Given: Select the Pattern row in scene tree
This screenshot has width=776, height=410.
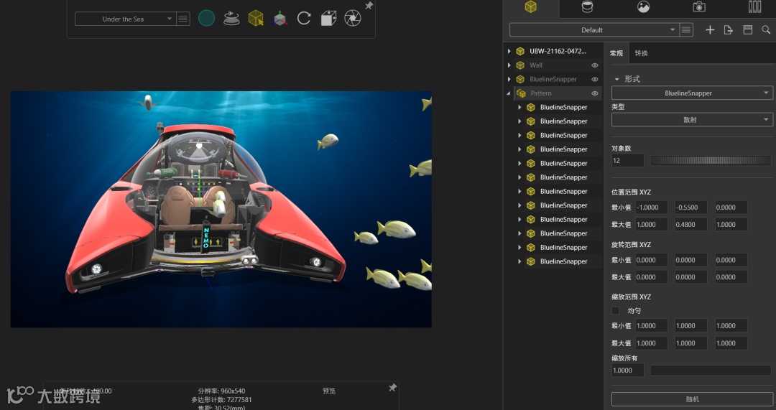Looking at the screenshot, I should [x=558, y=93].
